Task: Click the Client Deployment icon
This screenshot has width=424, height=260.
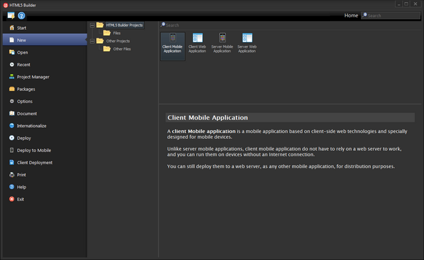Action: (x=12, y=162)
